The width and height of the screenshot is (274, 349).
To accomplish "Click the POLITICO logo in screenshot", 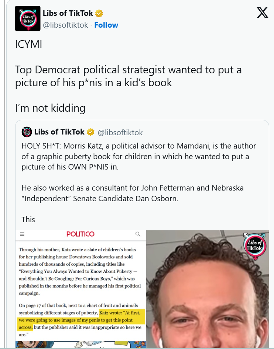I will (x=81, y=234).
